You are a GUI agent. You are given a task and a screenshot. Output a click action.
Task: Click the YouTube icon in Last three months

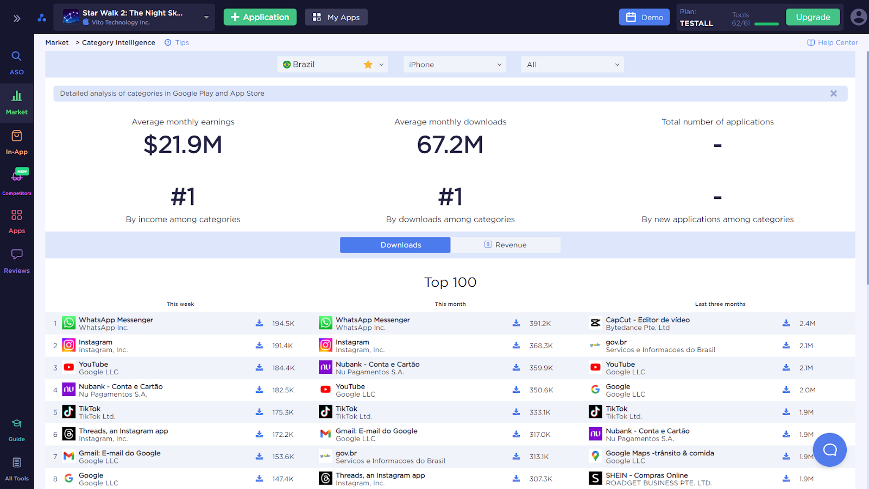[x=596, y=368]
